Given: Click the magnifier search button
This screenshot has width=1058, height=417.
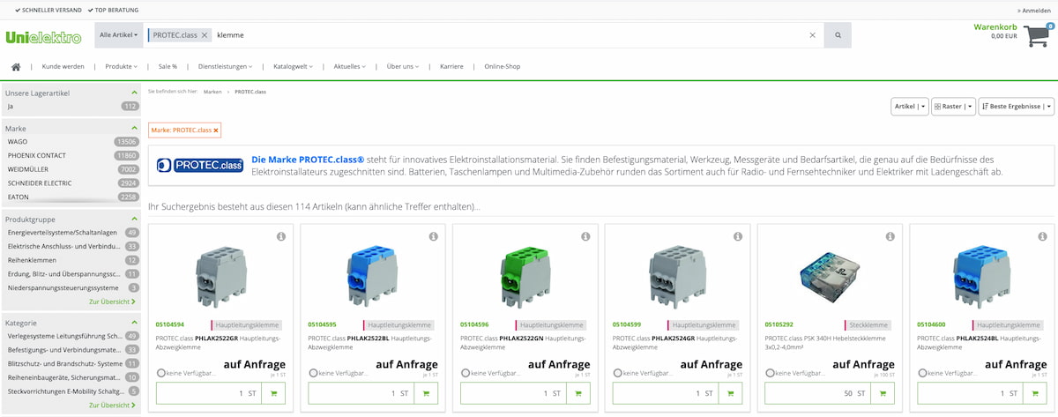Looking at the screenshot, I should pos(838,35).
